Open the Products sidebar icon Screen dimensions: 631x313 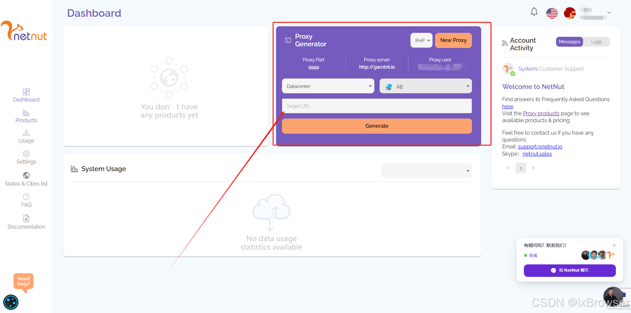pyautogui.click(x=26, y=113)
